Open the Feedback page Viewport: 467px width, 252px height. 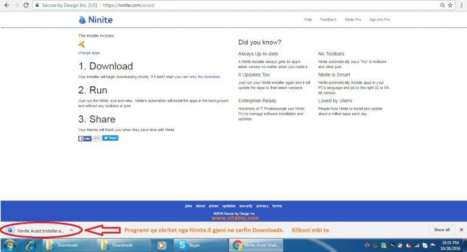(328, 19)
